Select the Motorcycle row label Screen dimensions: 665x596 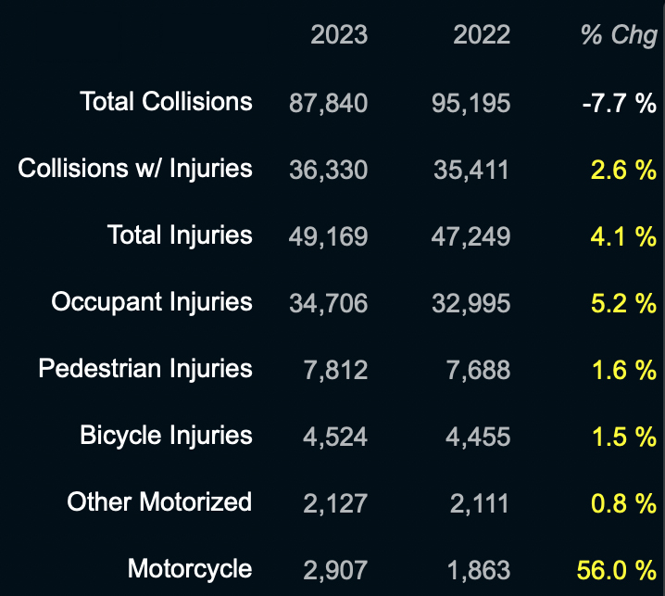(190, 568)
